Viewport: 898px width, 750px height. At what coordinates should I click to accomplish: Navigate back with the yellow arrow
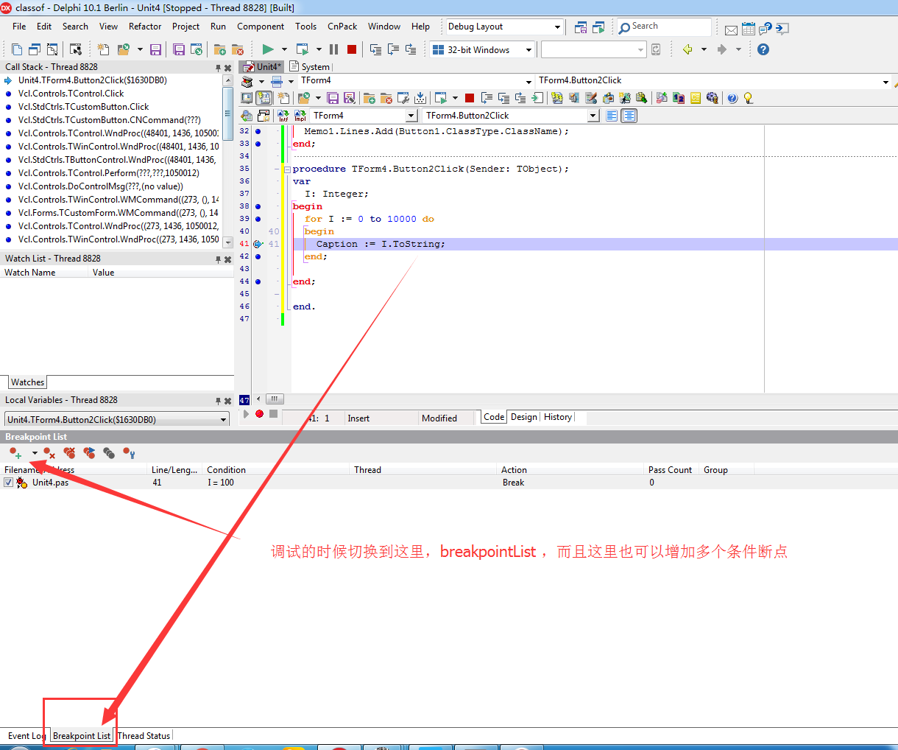pos(687,49)
